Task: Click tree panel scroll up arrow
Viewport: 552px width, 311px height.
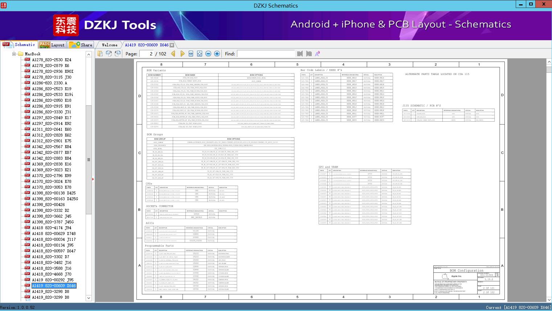Action: tap(89, 54)
